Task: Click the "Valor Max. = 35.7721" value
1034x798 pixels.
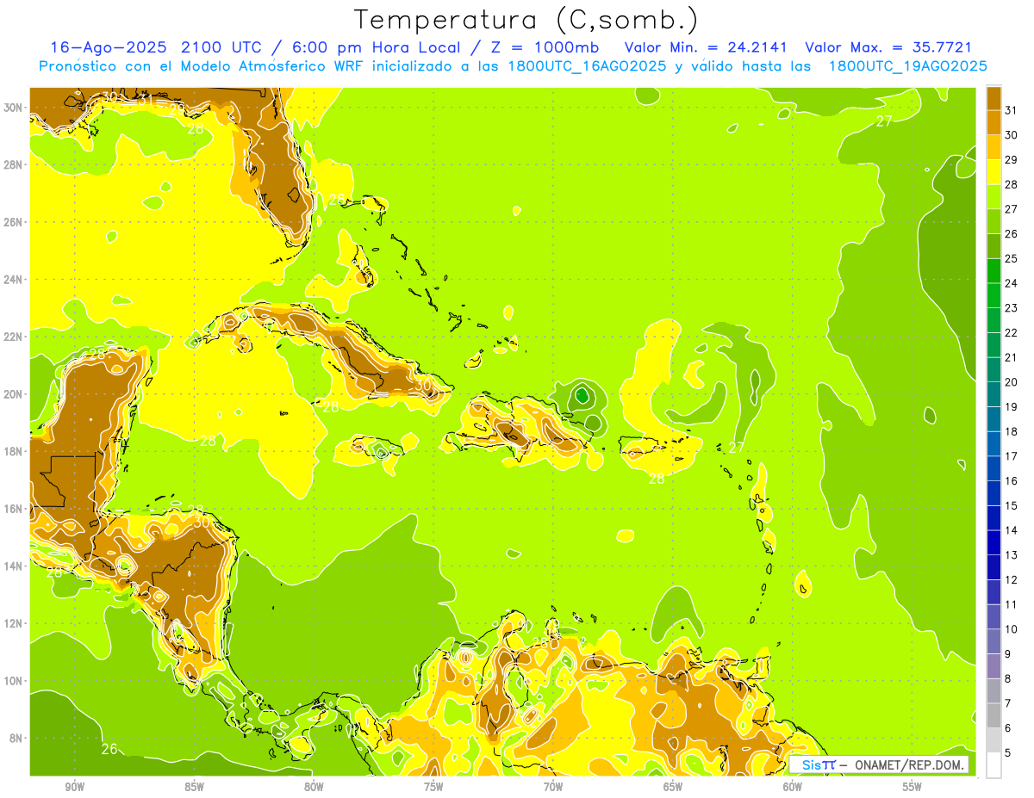Action: click(888, 47)
